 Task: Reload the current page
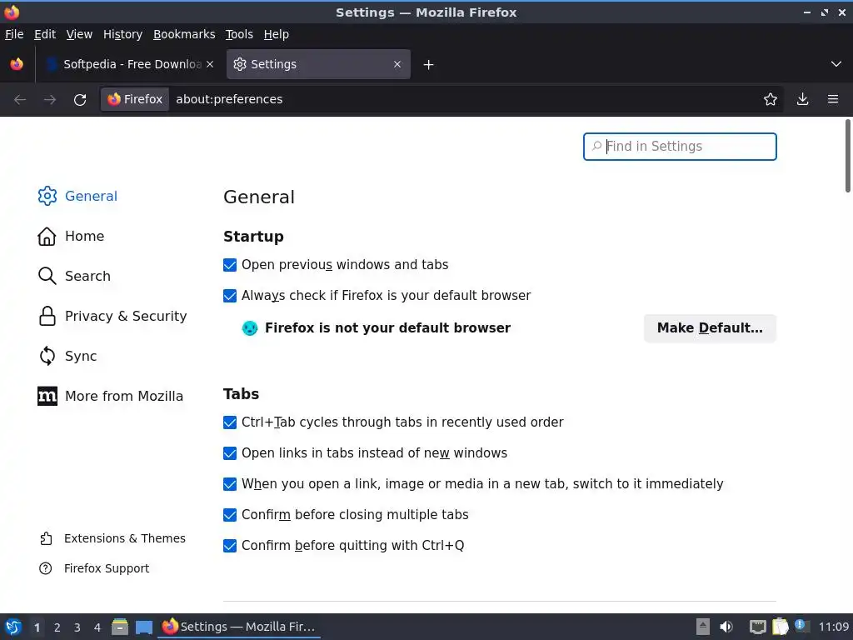pos(80,100)
